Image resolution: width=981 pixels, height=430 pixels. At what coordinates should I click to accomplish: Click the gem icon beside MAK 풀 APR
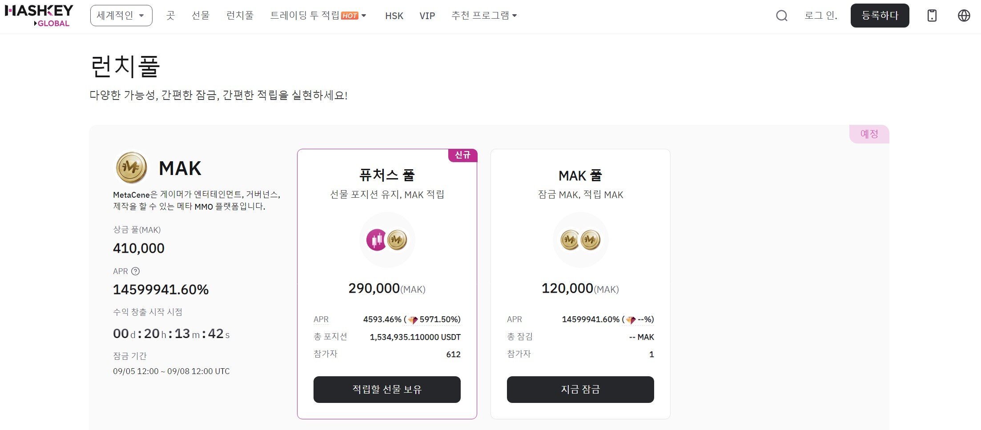click(x=631, y=319)
